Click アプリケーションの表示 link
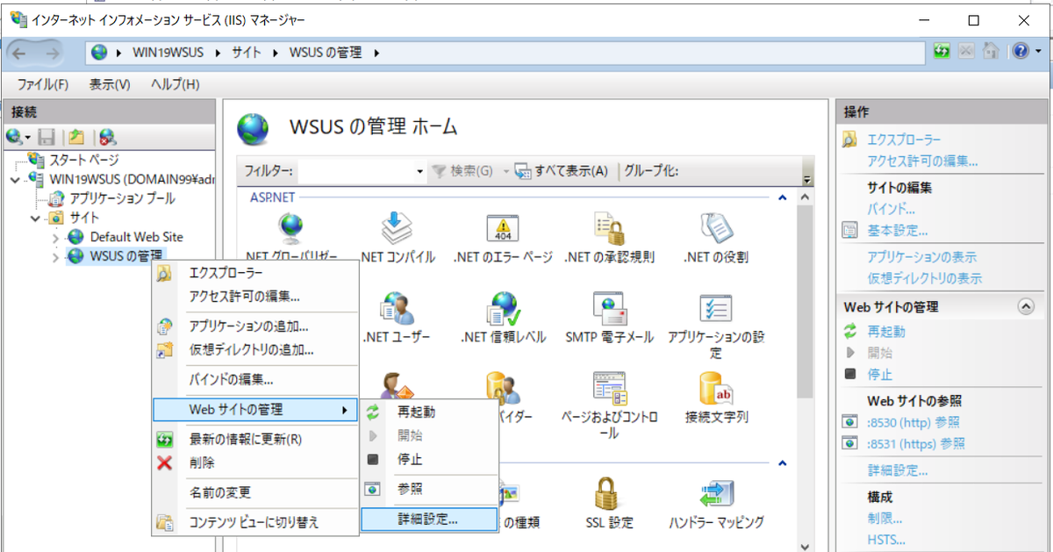Viewport: 1053px width, 552px height. pos(921,257)
